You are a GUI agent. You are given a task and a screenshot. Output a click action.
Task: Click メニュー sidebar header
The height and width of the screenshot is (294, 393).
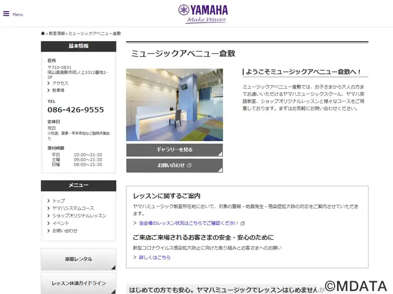pyautogui.click(x=79, y=186)
